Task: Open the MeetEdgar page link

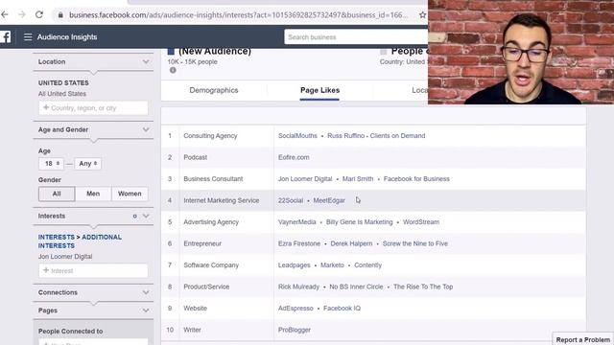Action: pos(329,200)
